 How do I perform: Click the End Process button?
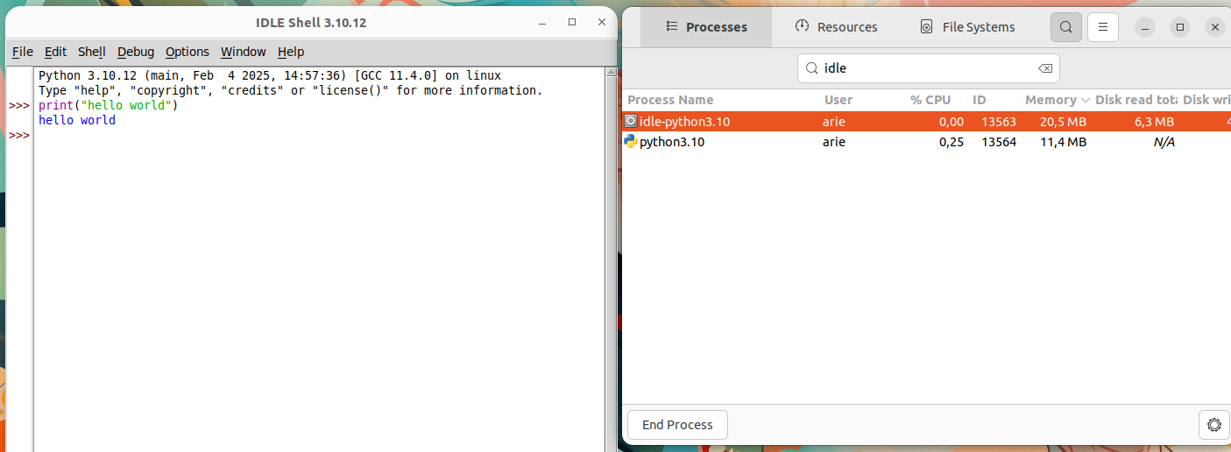(678, 425)
